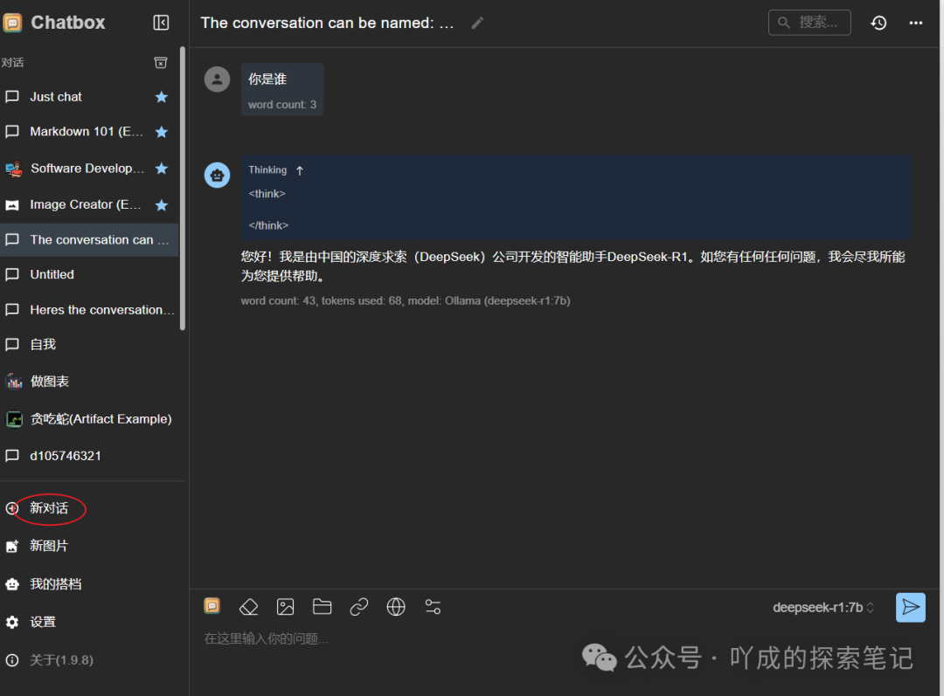Screen dimensions: 944x696
Task: Toggle the star on Markdown 101
Action: [x=162, y=132]
